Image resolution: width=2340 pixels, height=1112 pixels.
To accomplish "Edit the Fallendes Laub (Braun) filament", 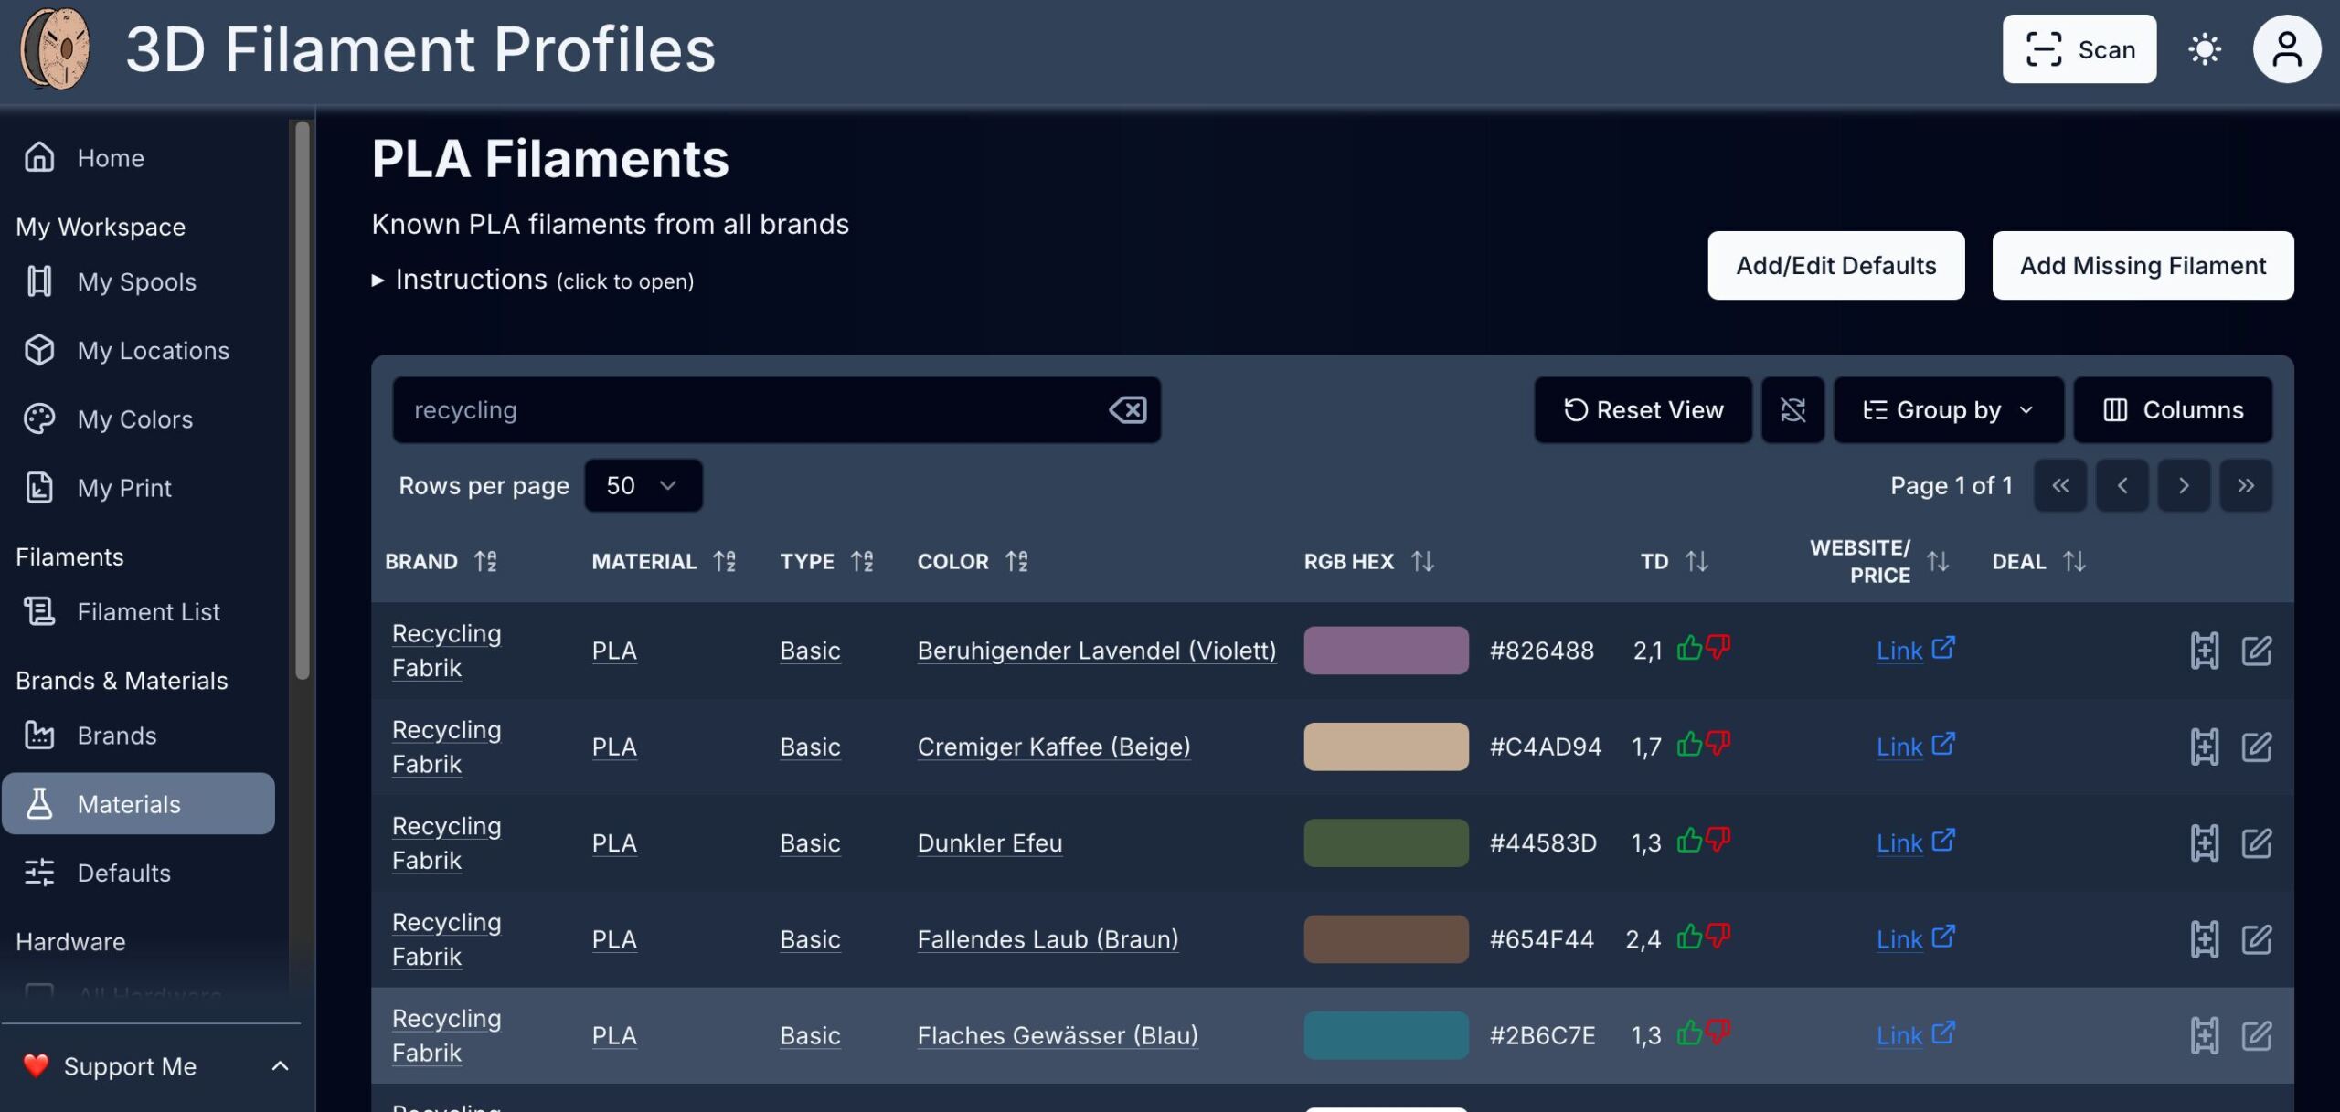I will (x=2256, y=939).
